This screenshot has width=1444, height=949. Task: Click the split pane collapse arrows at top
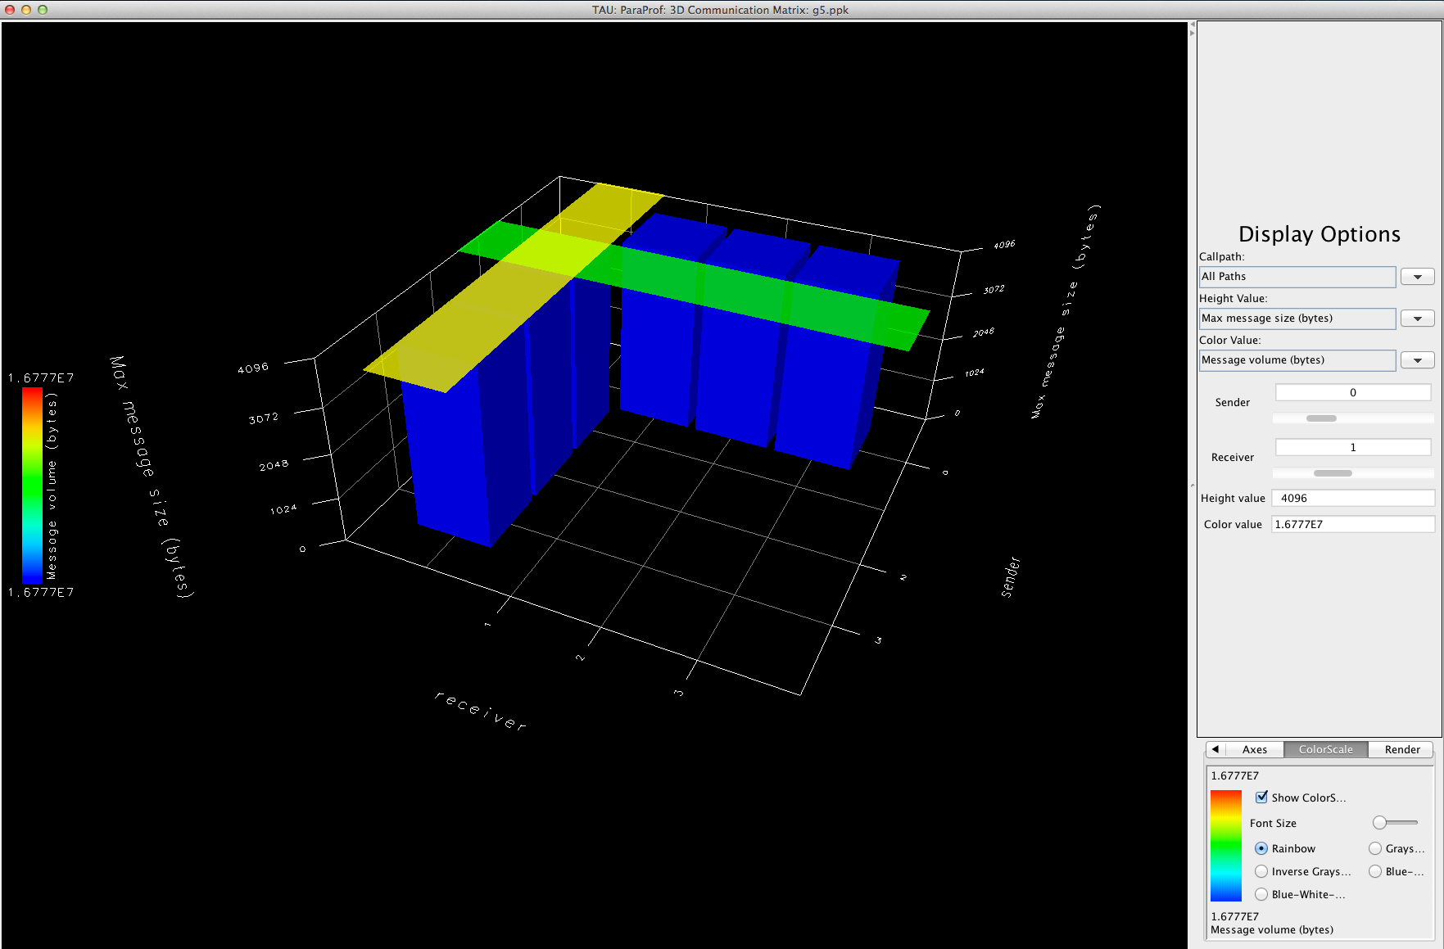click(x=1193, y=29)
